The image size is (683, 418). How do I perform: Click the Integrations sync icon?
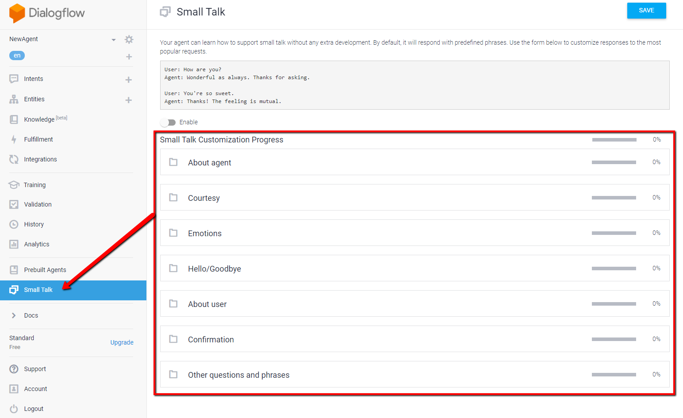click(x=14, y=159)
